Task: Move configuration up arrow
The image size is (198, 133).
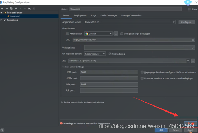Action: coord(20,9)
